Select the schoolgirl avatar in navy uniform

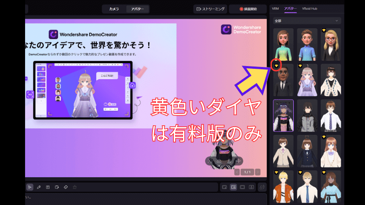click(307, 151)
